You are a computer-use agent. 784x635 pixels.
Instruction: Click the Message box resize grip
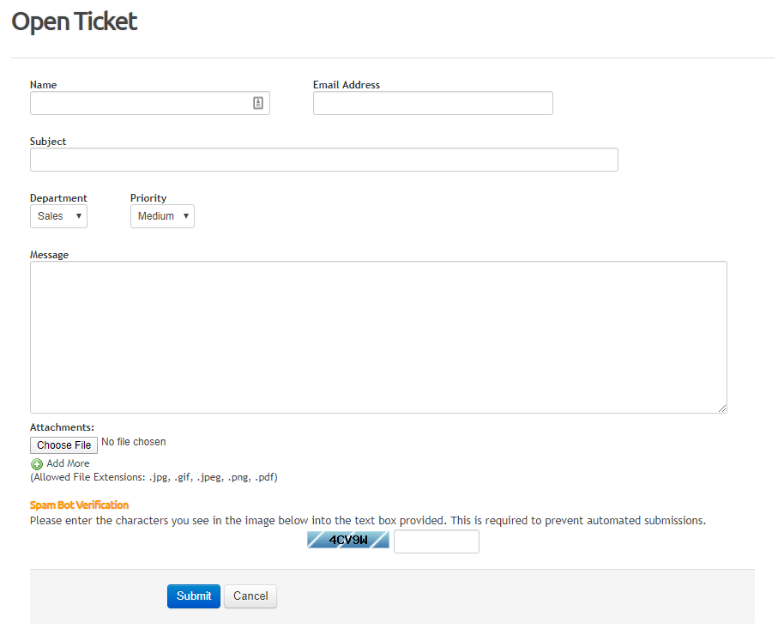point(722,408)
